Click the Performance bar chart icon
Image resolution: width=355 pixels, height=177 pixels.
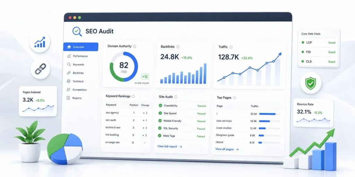(69, 56)
